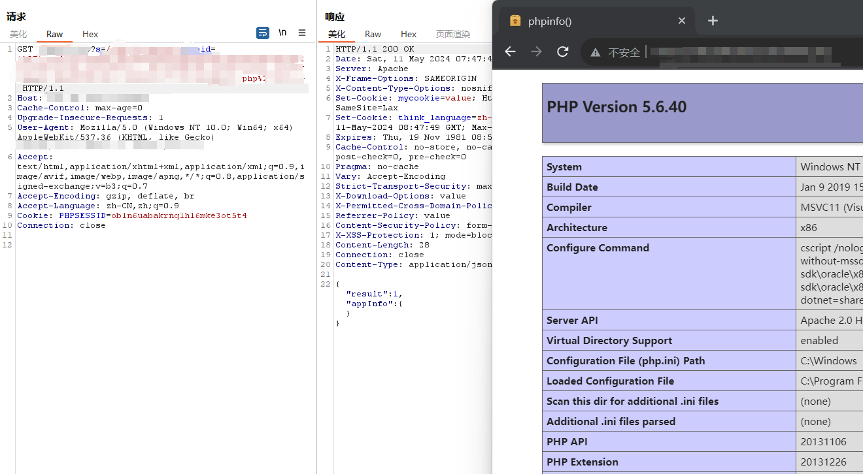Viewport: 863px width, 474px height.
Task: Click response Referrer-Policy header line
Action: 393,215
